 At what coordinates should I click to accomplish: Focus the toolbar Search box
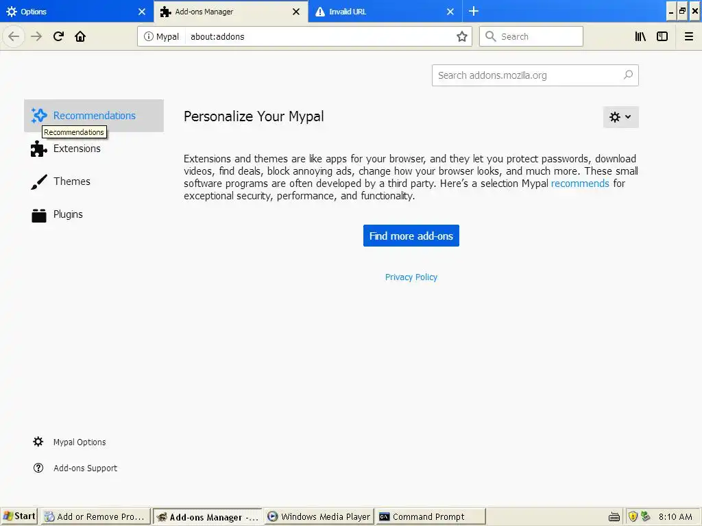click(531, 36)
